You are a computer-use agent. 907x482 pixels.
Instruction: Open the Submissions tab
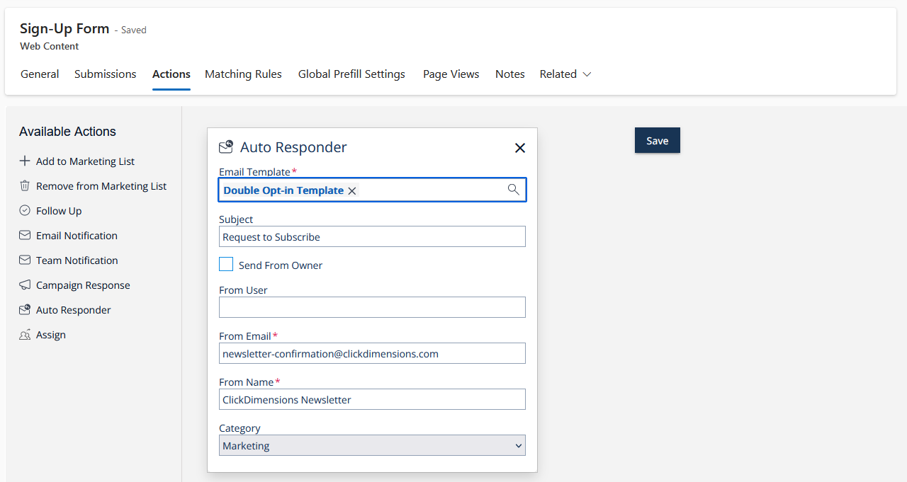coord(106,74)
